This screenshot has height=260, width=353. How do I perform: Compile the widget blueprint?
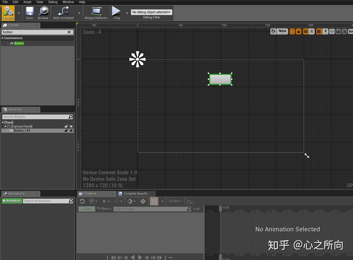[x=8, y=13]
